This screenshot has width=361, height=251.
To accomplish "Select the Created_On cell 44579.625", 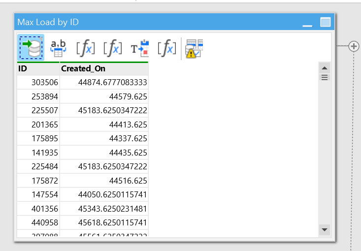I will point(103,96).
